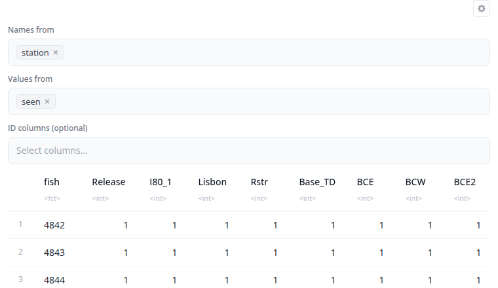
Task: Click the fish column header
Action: pos(52,182)
